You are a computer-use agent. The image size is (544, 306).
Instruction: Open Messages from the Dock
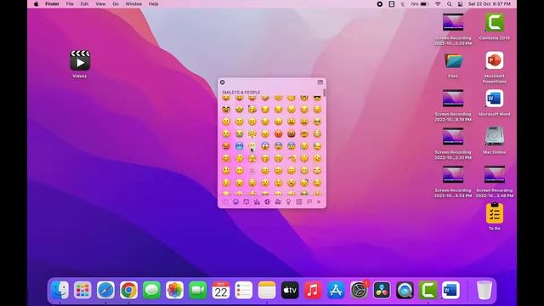pyautogui.click(x=151, y=290)
